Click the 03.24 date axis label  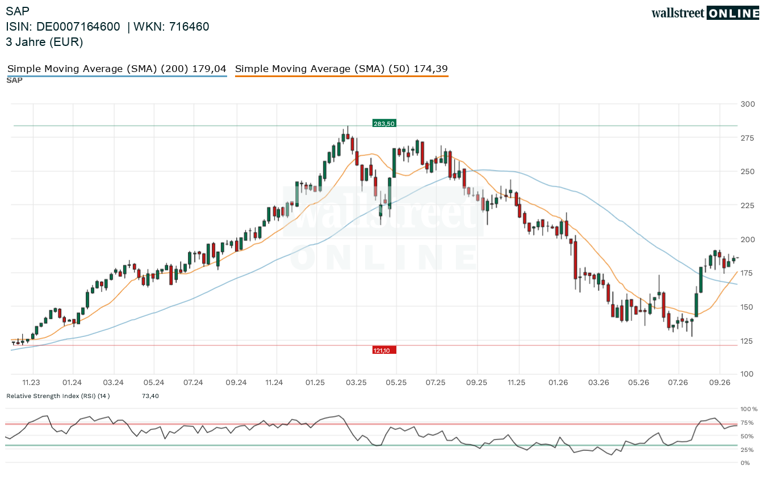[114, 383]
